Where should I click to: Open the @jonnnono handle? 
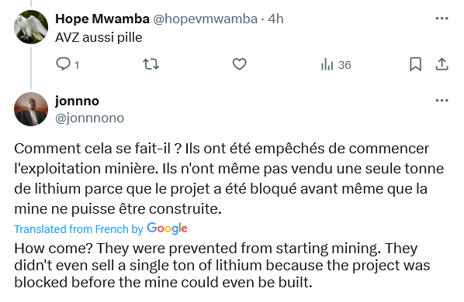pos(90,118)
